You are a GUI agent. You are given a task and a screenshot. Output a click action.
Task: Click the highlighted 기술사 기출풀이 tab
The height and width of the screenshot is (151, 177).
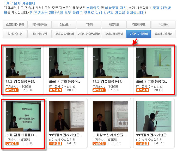139,34
